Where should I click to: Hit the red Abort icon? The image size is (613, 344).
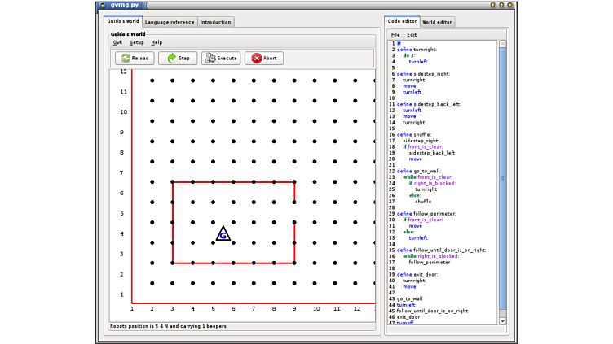[x=256, y=59]
